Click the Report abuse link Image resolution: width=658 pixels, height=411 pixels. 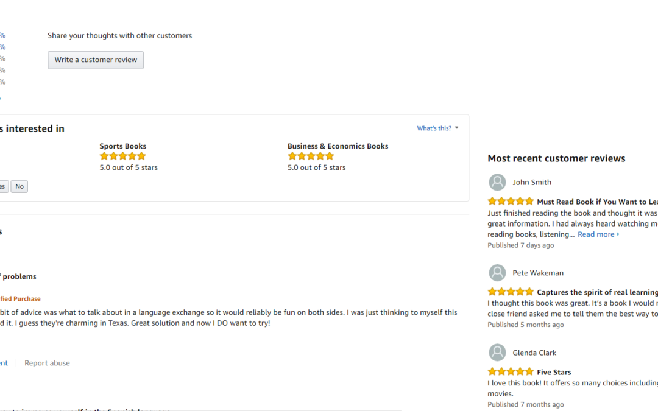(47, 363)
